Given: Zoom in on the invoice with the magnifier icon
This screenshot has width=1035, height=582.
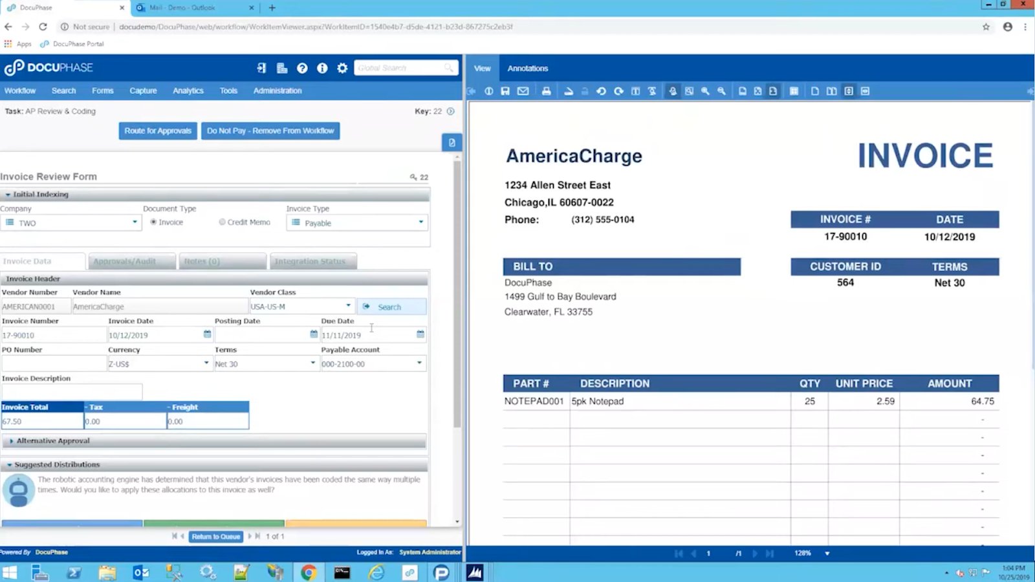Looking at the screenshot, I should tap(705, 91).
